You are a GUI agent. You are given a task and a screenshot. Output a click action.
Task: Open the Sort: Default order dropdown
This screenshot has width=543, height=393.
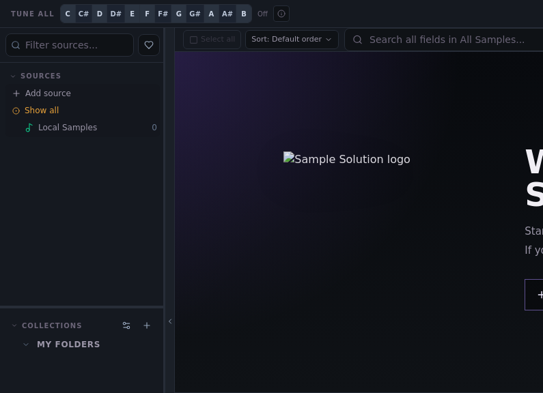pos(292,40)
